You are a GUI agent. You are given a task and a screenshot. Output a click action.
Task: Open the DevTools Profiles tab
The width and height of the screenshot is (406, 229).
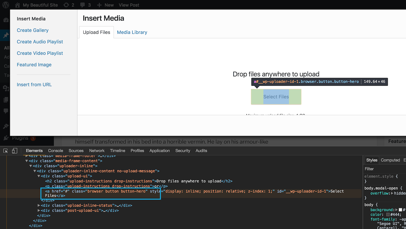pos(137,151)
